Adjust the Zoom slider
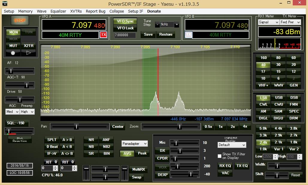 coord(171,127)
